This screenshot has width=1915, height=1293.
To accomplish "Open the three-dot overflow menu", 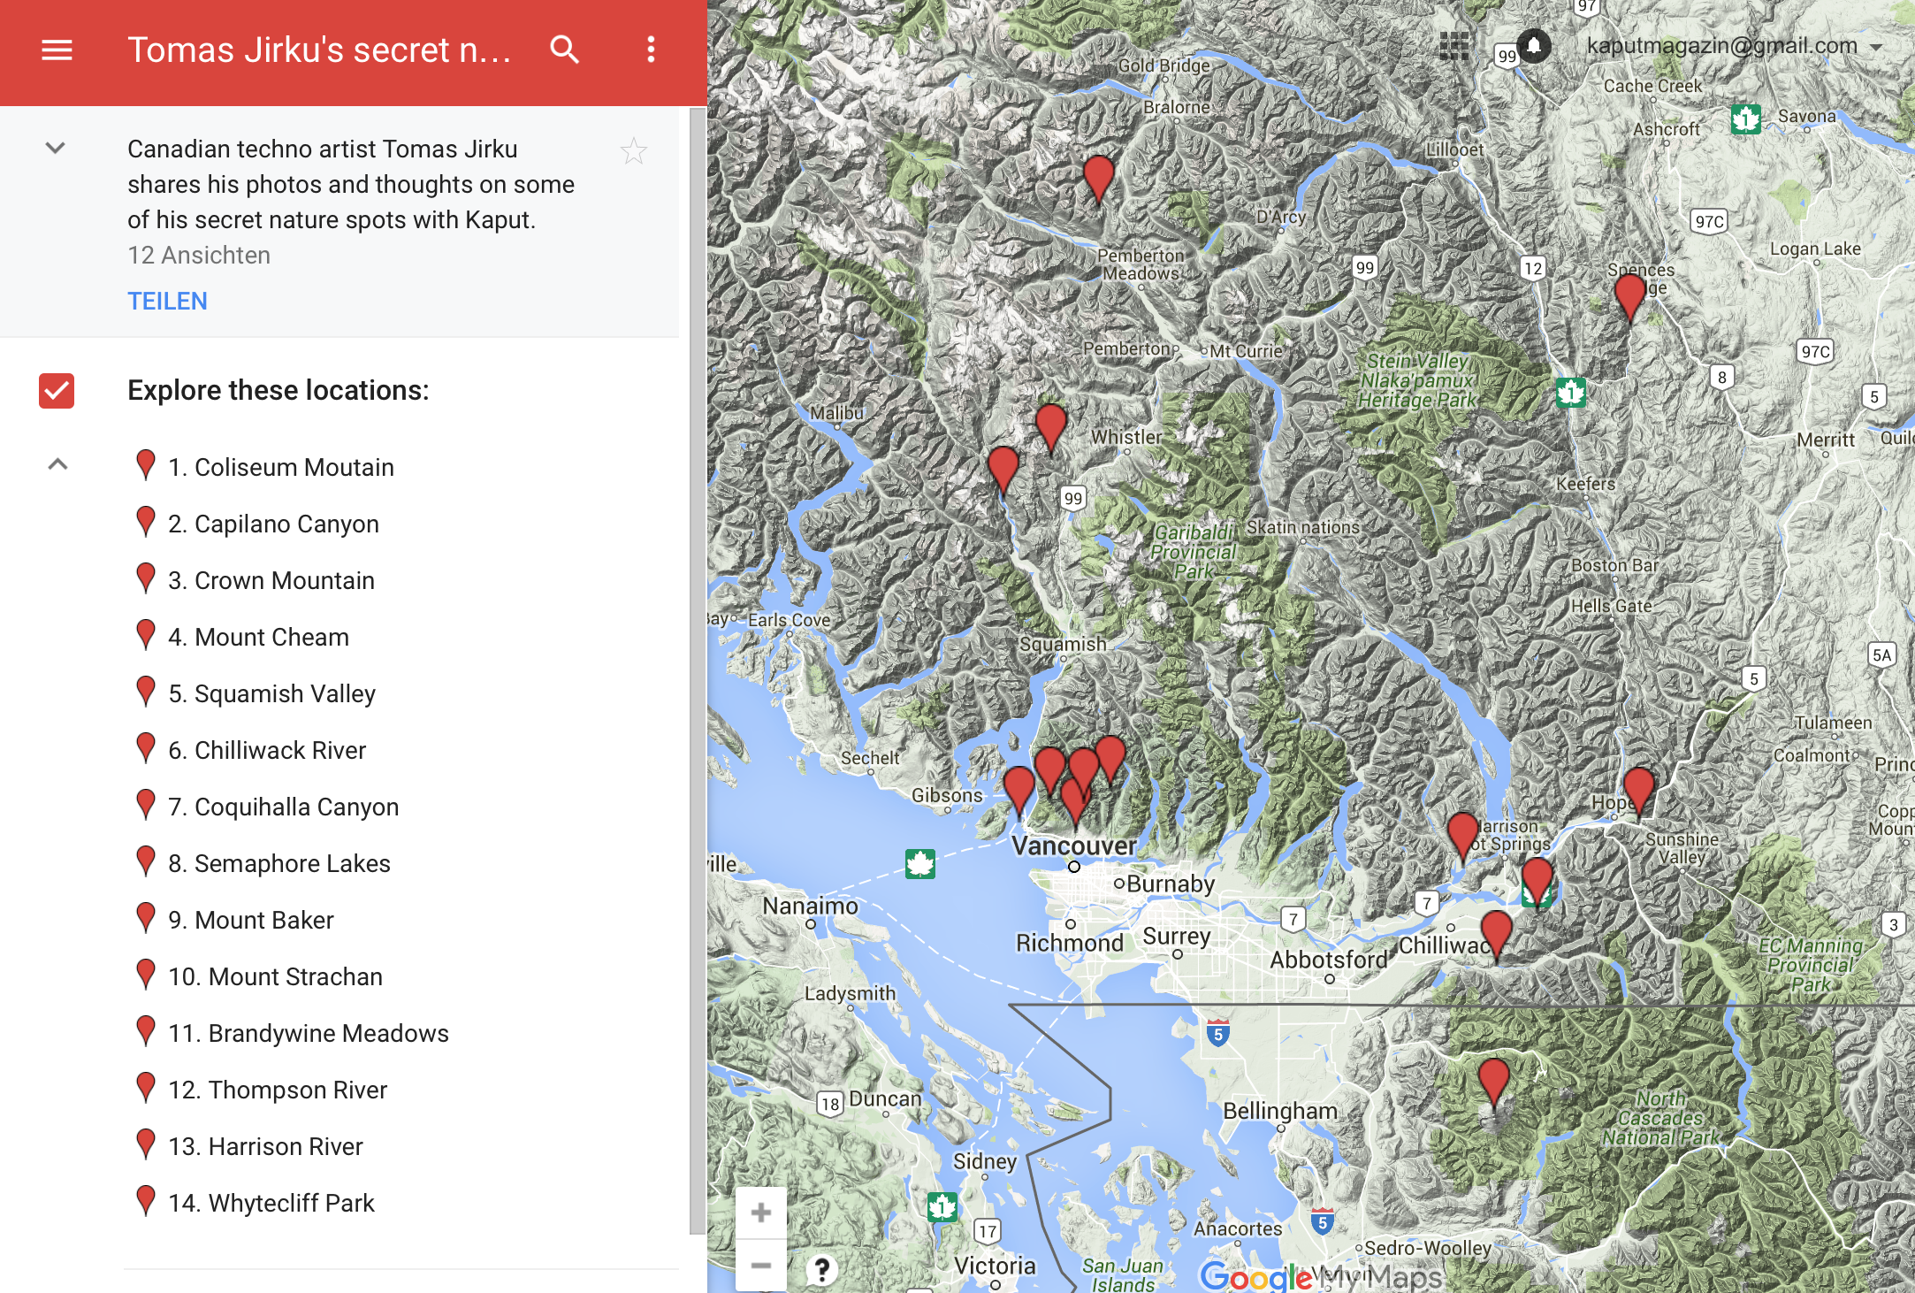I will [651, 50].
